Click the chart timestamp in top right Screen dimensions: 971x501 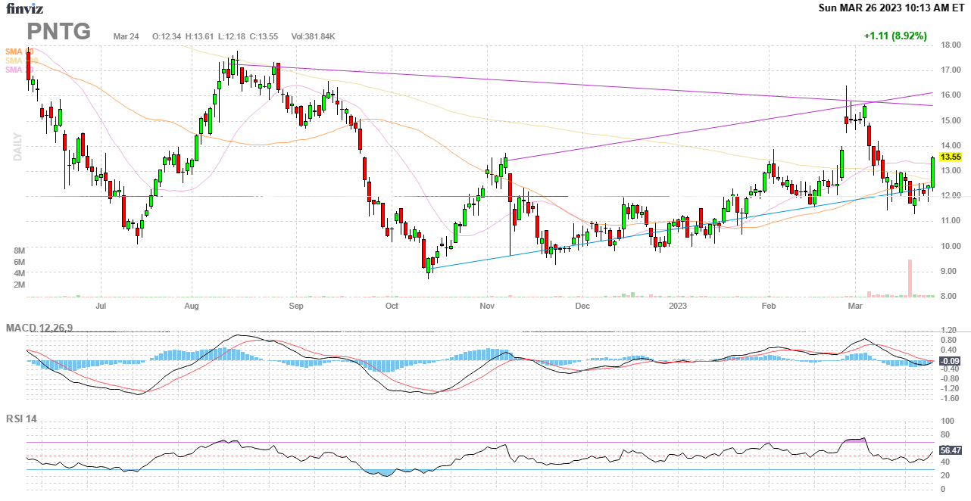(x=891, y=8)
